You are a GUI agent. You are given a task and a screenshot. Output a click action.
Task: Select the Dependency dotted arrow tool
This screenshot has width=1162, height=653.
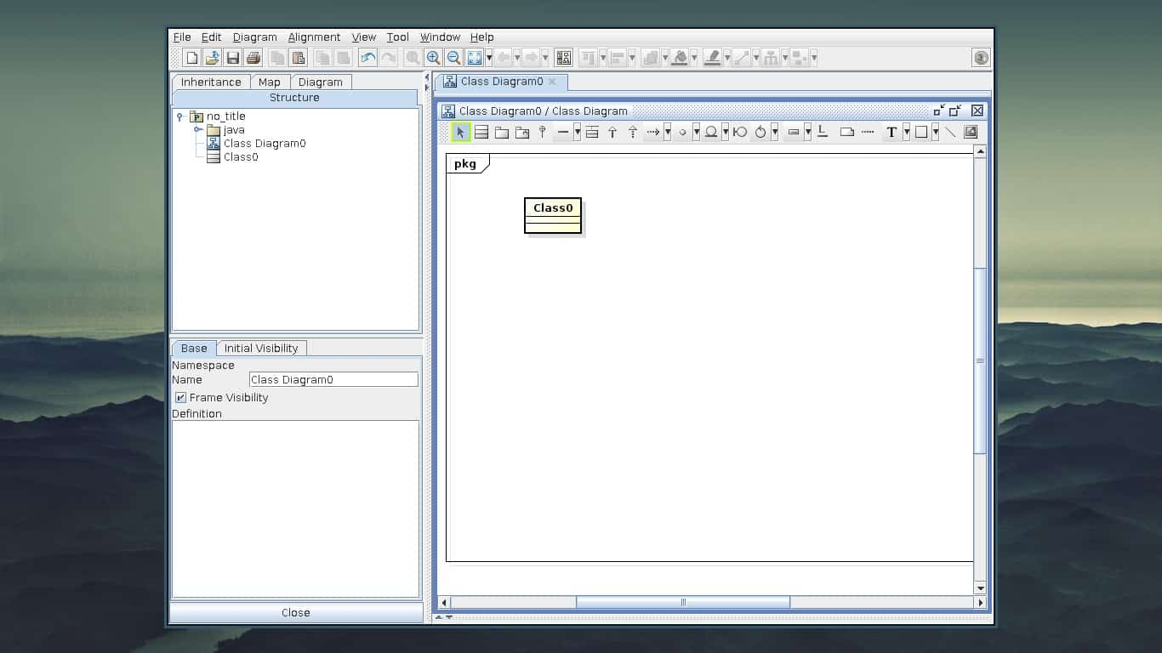(x=653, y=132)
